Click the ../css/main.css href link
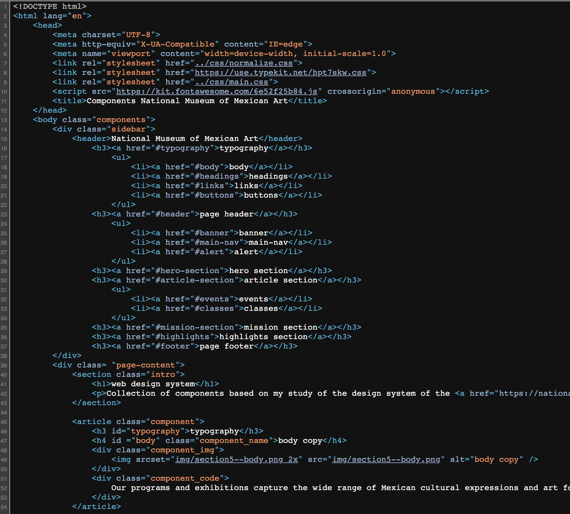This screenshot has width=570, height=514. [x=232, y=82]
